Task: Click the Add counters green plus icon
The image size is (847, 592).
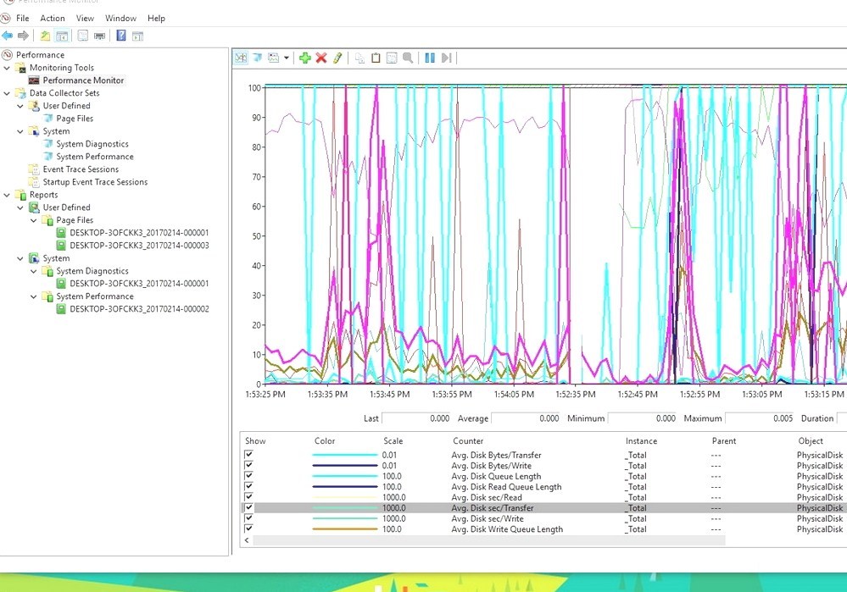Action: 305,58
